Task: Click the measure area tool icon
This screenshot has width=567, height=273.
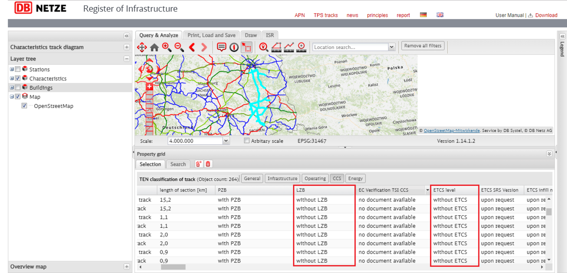Action: click(x=276, y=47)
